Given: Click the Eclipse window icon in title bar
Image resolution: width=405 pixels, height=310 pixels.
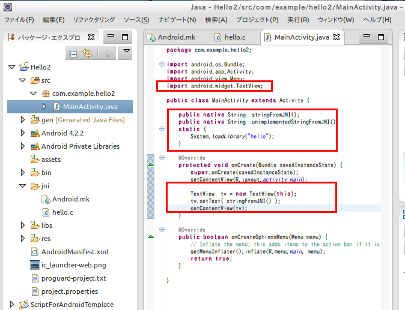Looking at the screenshot, I should (x=8, y=7).
